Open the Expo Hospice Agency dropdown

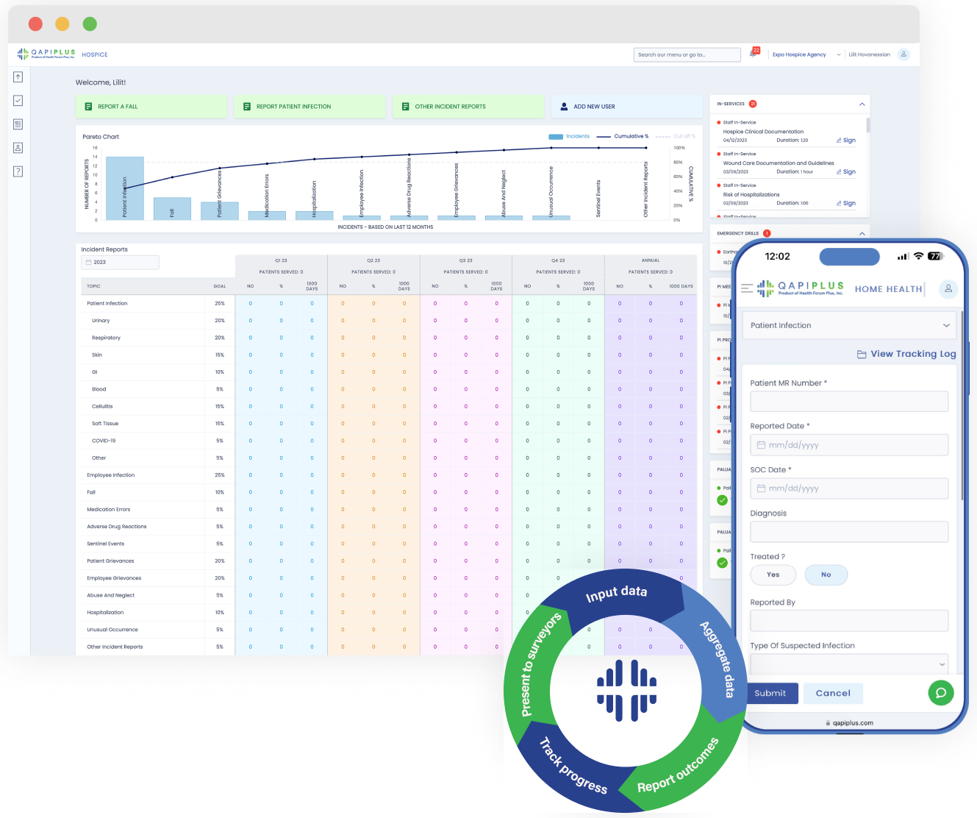point(806,54)
